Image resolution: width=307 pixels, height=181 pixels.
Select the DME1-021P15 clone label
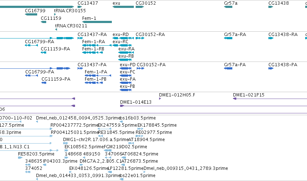click(249, 95)
